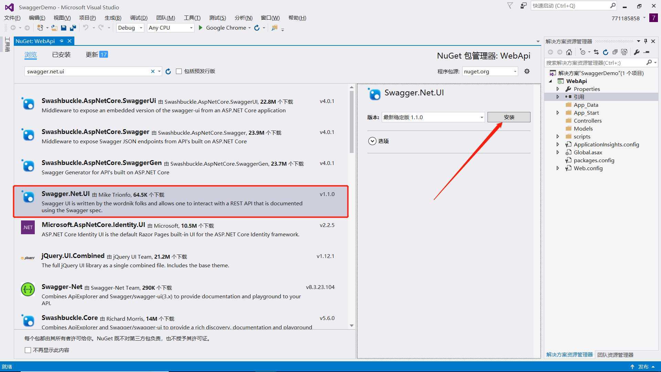Expand the App_Start folder
661x372 pixels.
pyautogui.click(x=558, y=113)
